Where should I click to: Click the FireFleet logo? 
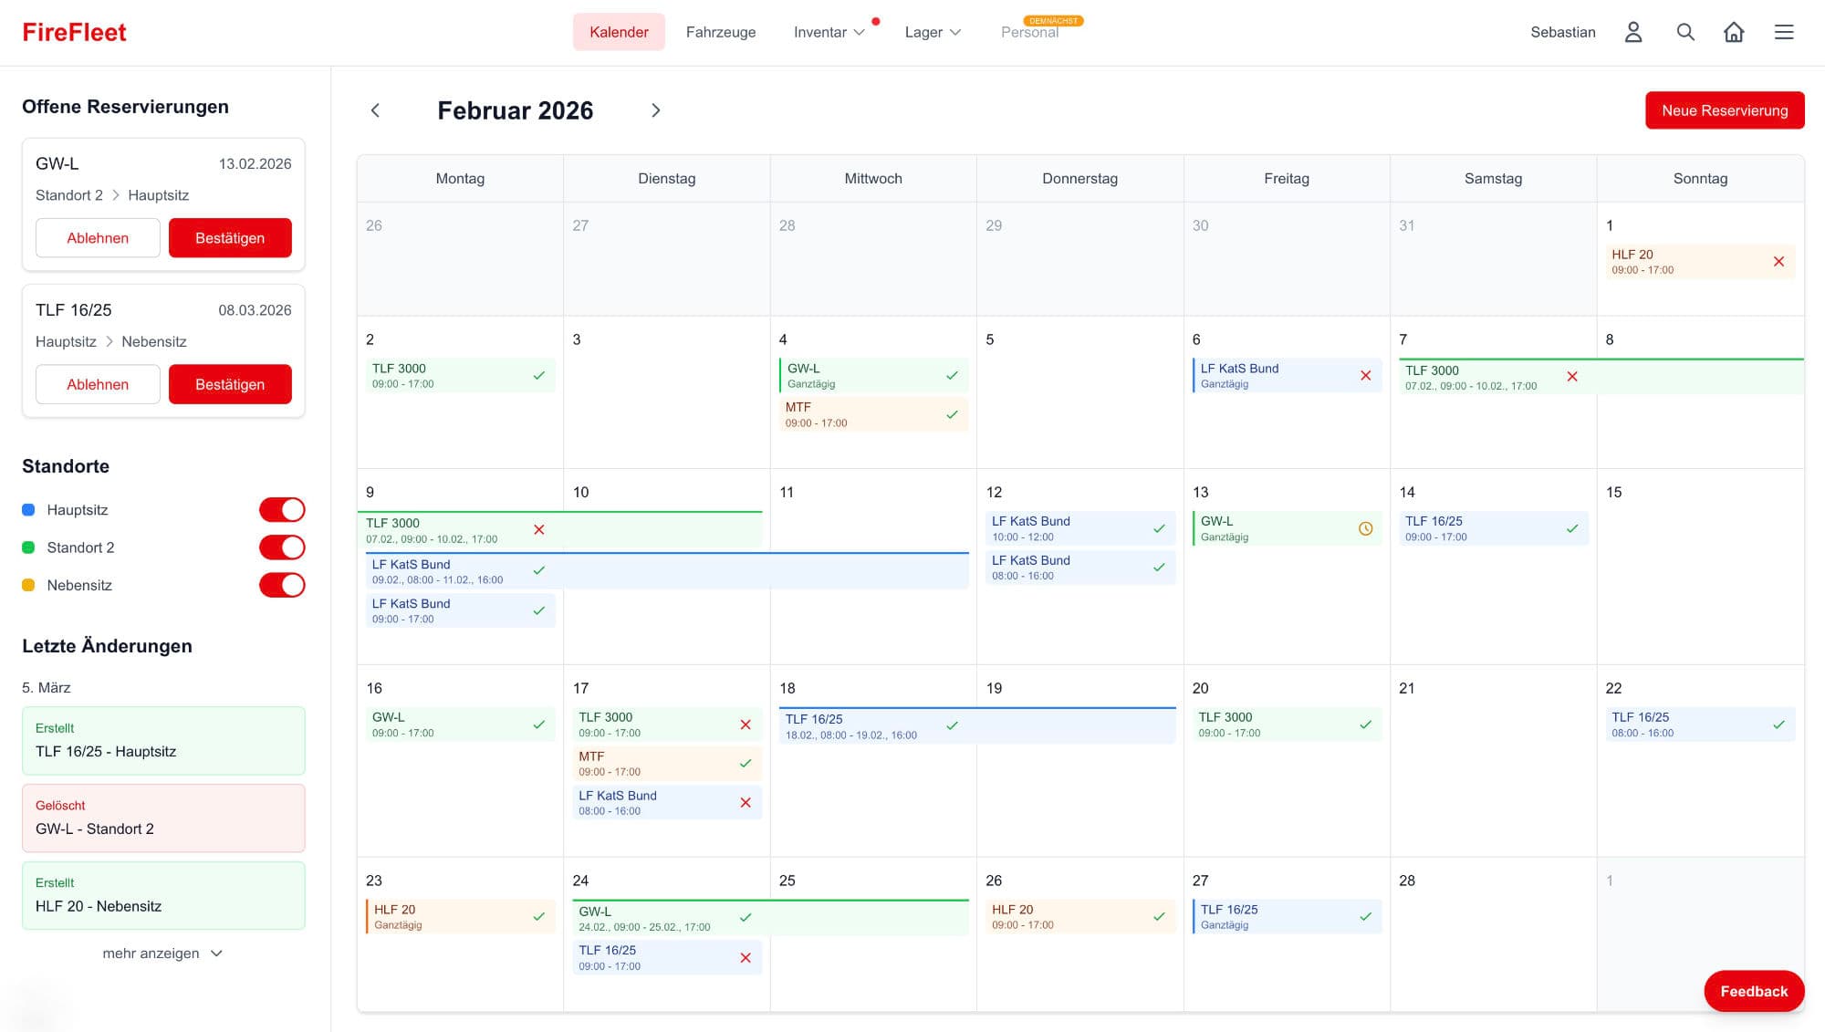pos(74,32)
